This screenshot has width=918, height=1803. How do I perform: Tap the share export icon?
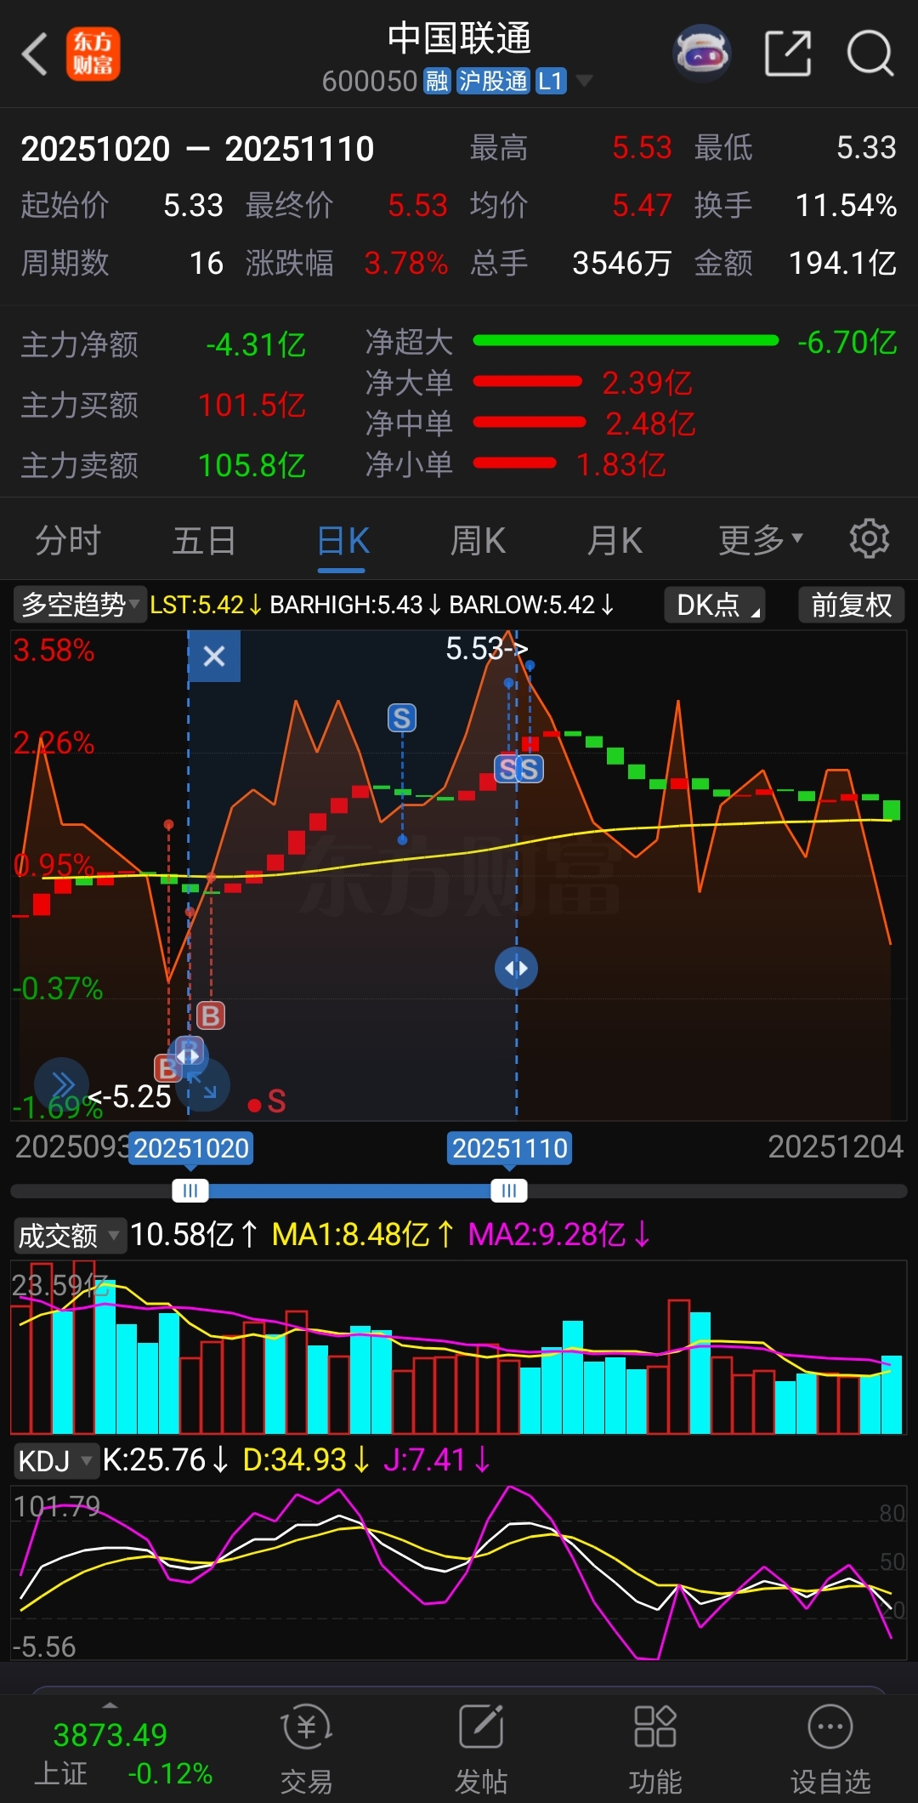click(787, 54)
